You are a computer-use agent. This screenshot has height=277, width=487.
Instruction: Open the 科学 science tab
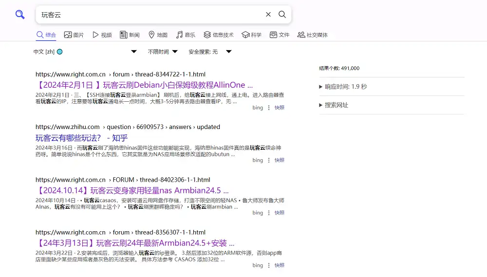point(252,35)
